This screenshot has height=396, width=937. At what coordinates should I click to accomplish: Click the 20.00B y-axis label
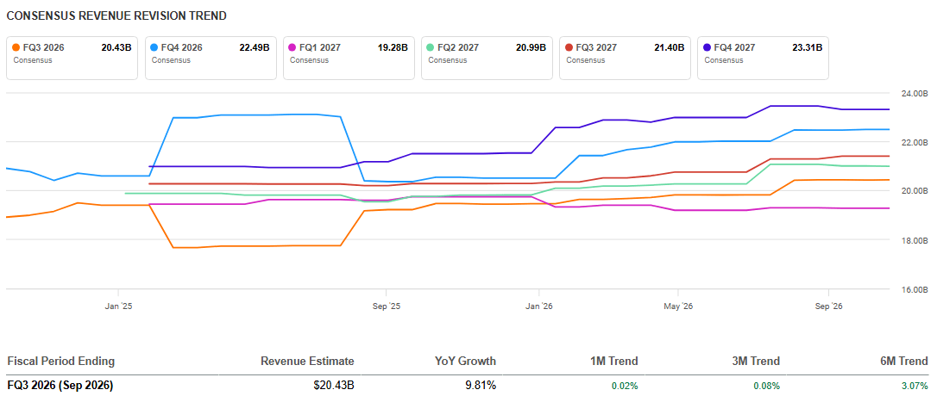(914, 191)
